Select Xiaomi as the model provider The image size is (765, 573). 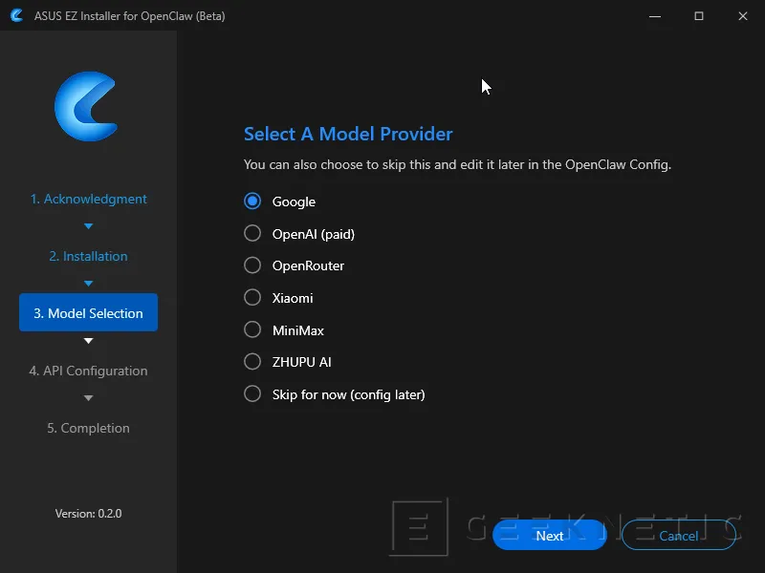pyautogui.click(x=252, y=298)
